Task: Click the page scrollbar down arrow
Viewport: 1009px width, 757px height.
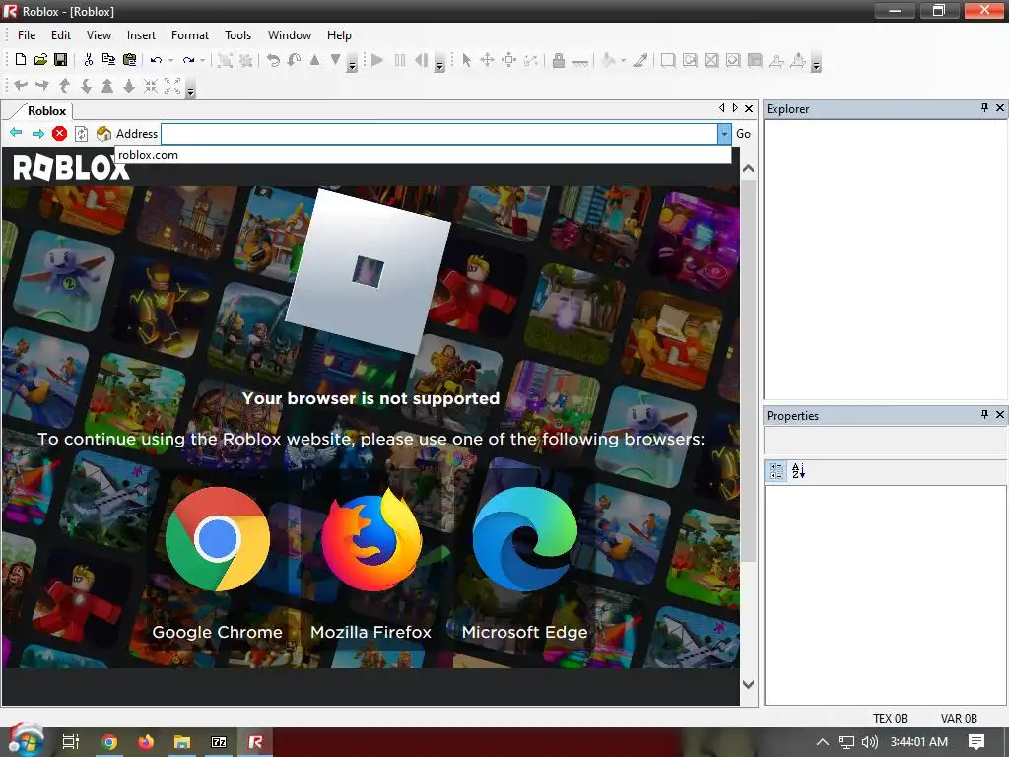Action: click(748, 684)
